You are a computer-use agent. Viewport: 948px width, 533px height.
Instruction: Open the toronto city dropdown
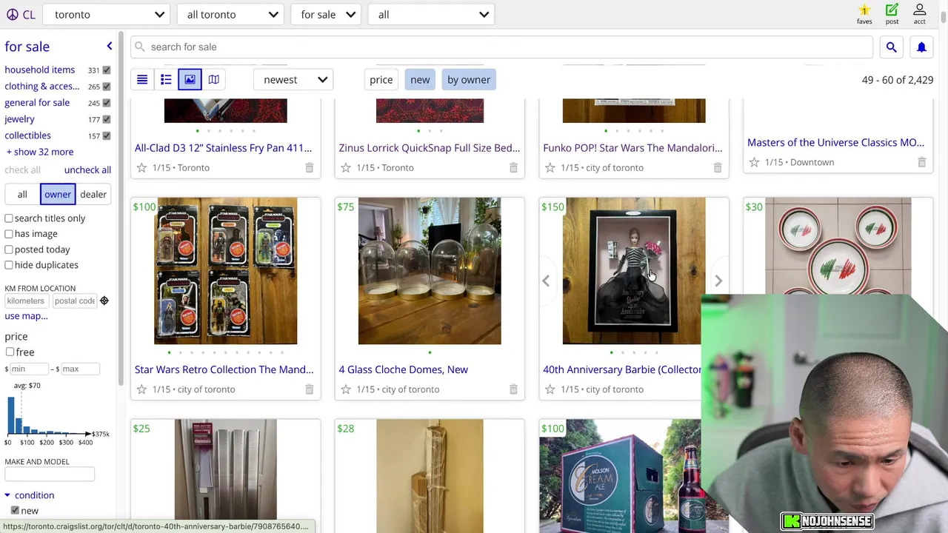(108, 14)
